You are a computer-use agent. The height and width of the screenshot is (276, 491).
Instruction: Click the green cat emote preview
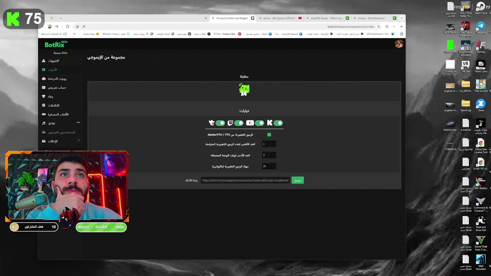(244, 90)
